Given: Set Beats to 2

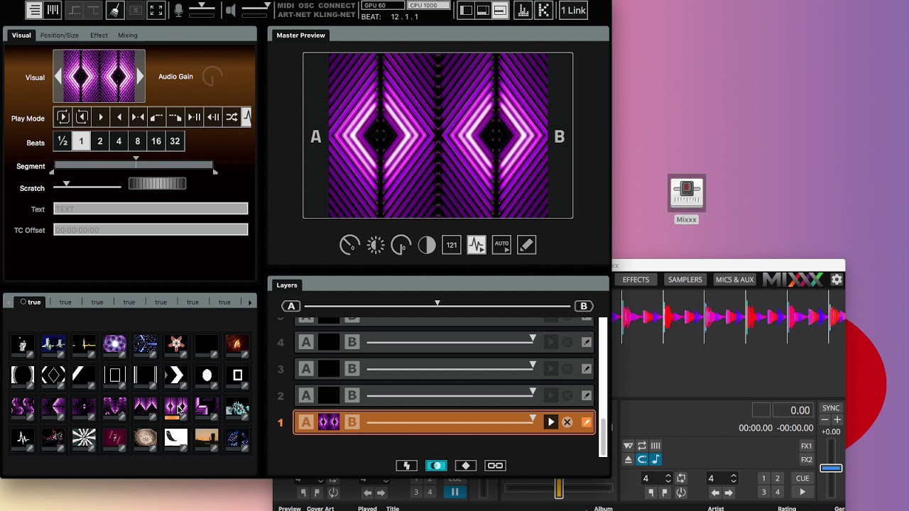Looking at the screenshot, I should 100,141.
